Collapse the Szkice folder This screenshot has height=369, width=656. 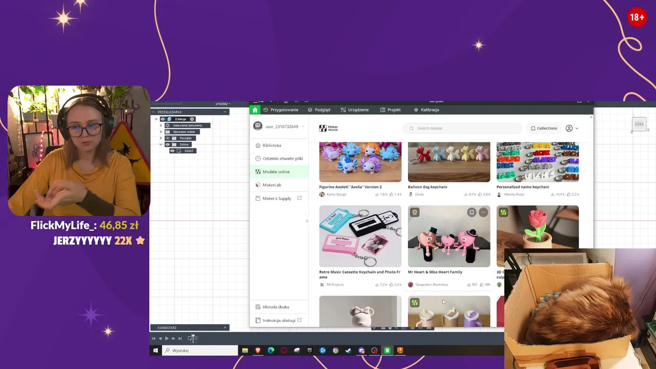click(161, 145)
